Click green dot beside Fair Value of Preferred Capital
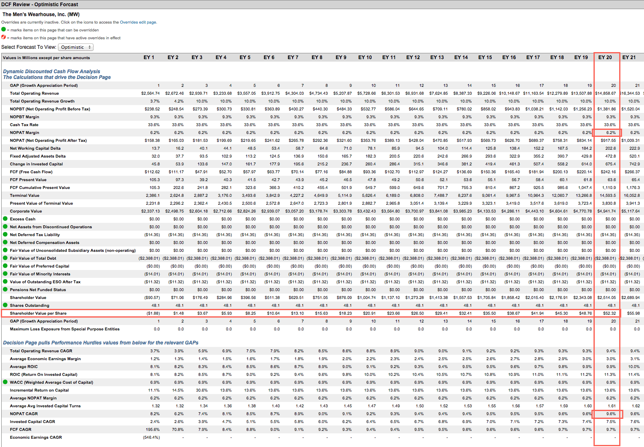Screen dimensions: 644x447 5,266
